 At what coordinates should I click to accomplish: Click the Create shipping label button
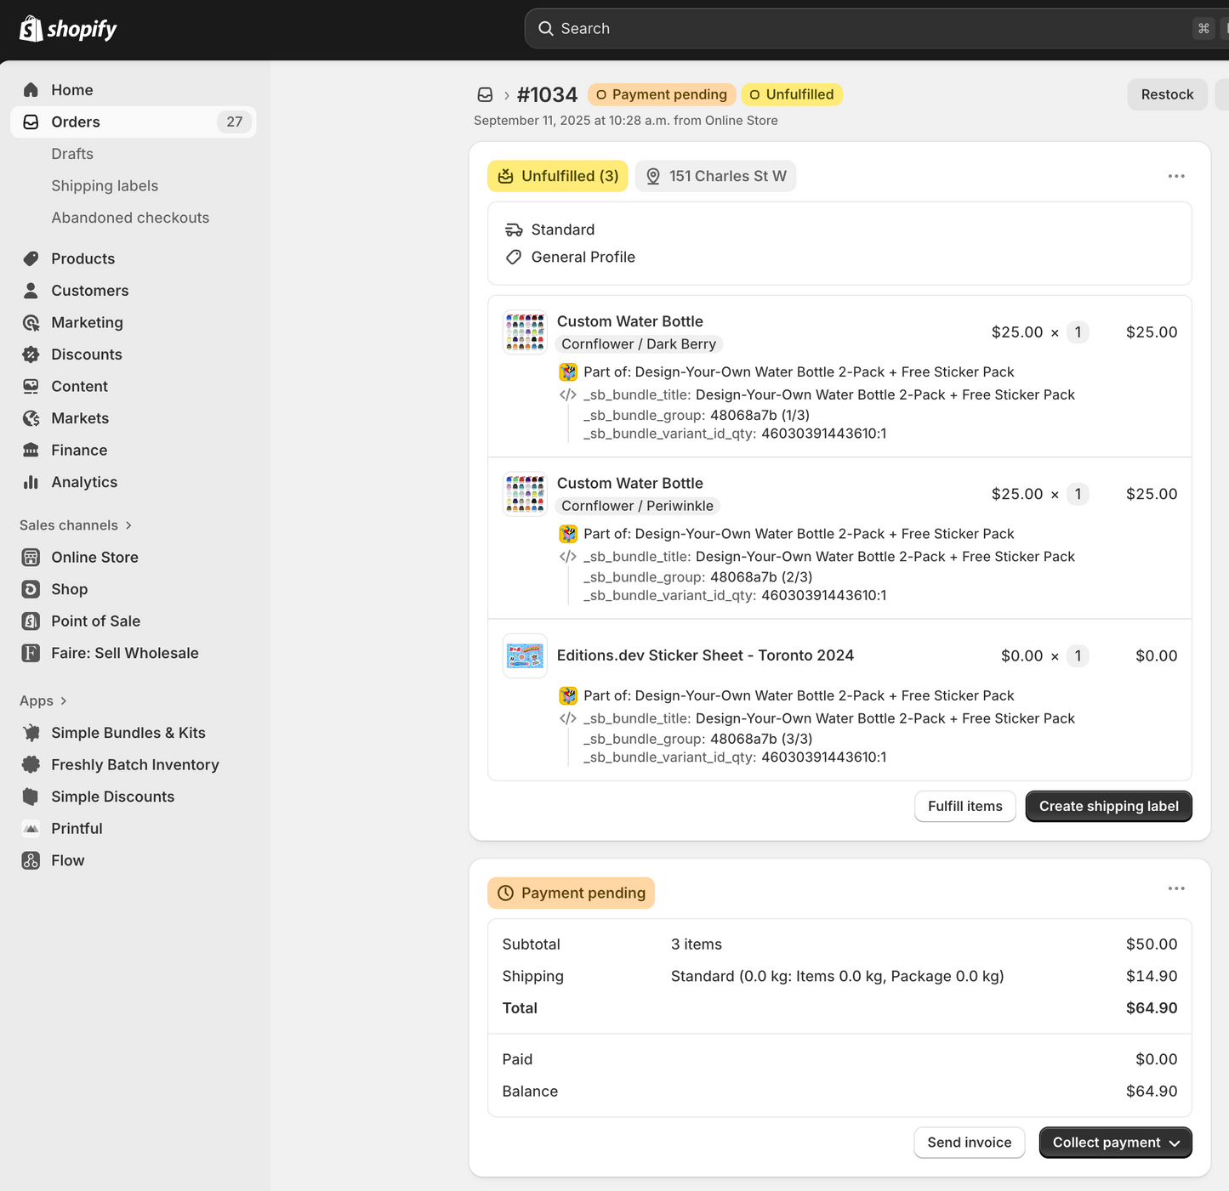pos(1109,806)
